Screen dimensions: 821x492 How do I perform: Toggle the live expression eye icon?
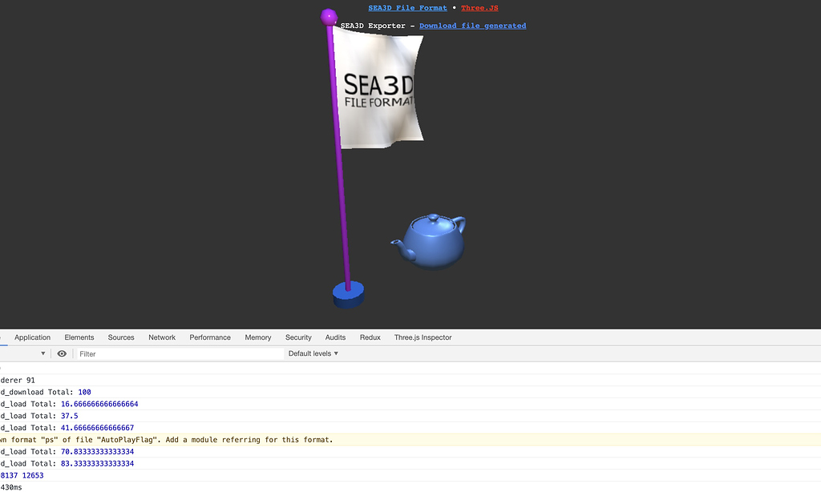(62, 353)
